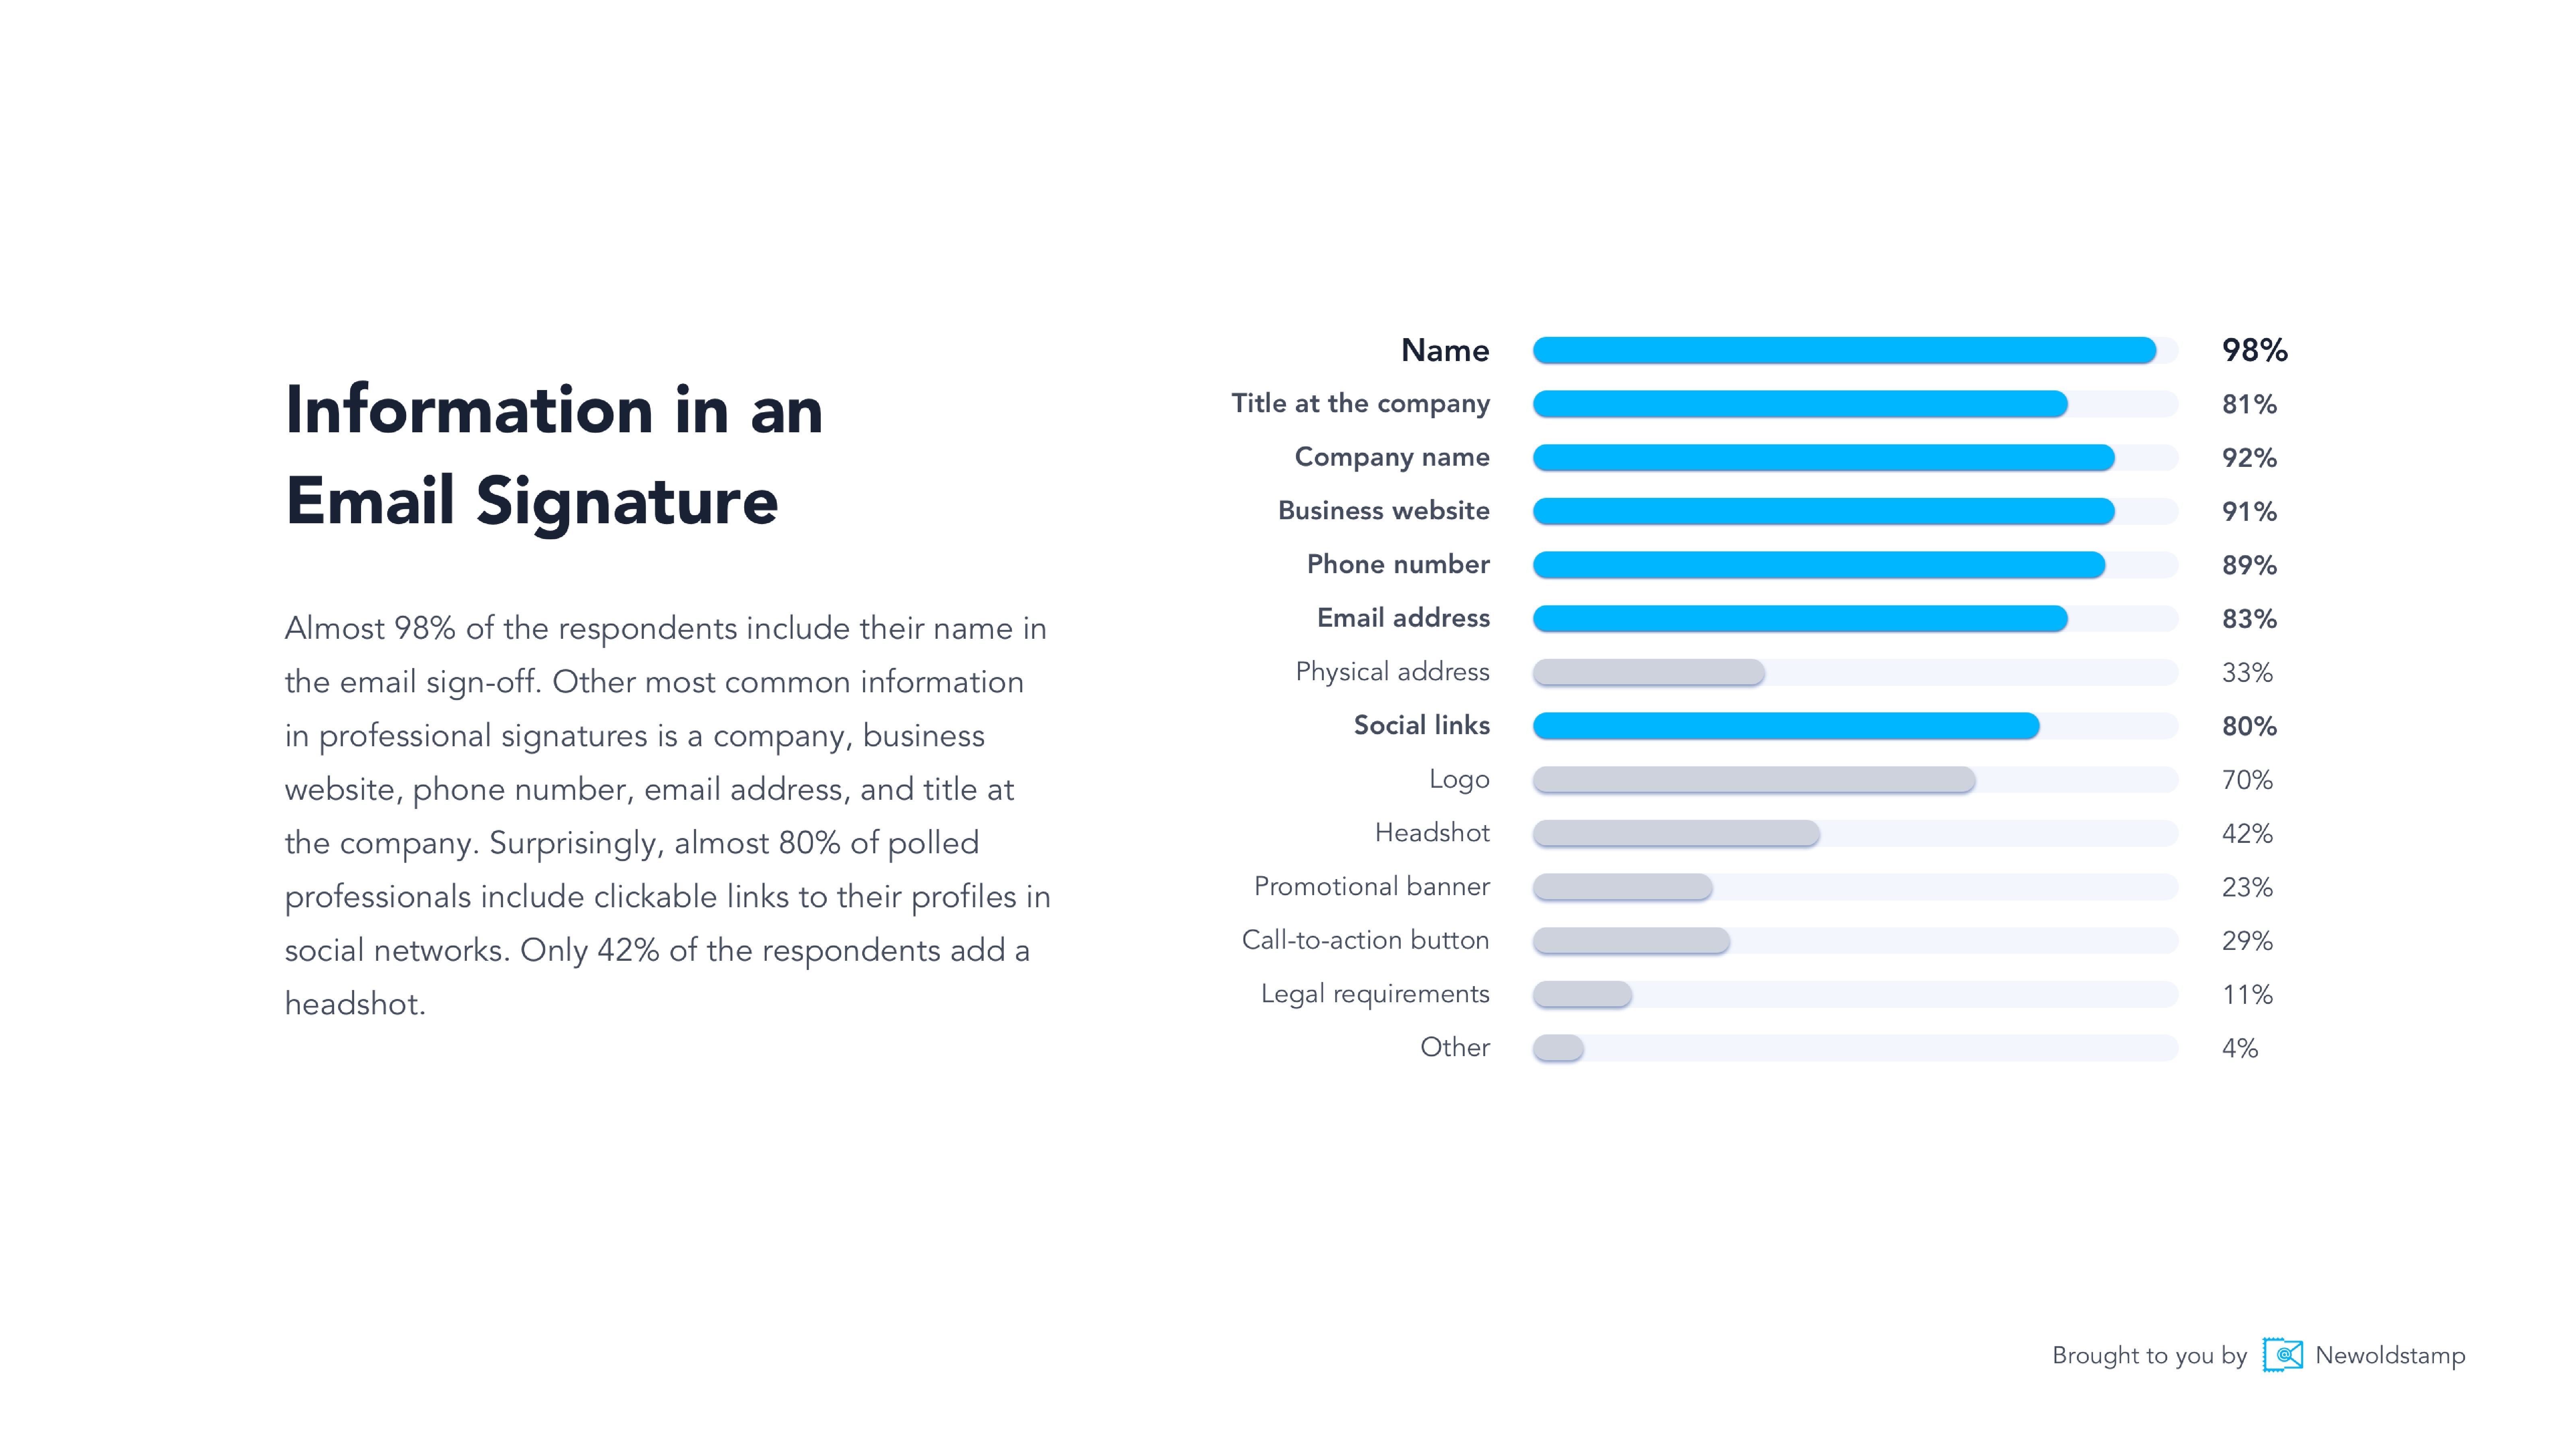Click the Legal requirements gray bar
The height and width of the screenshot is (1449, 2576).
1582,994
